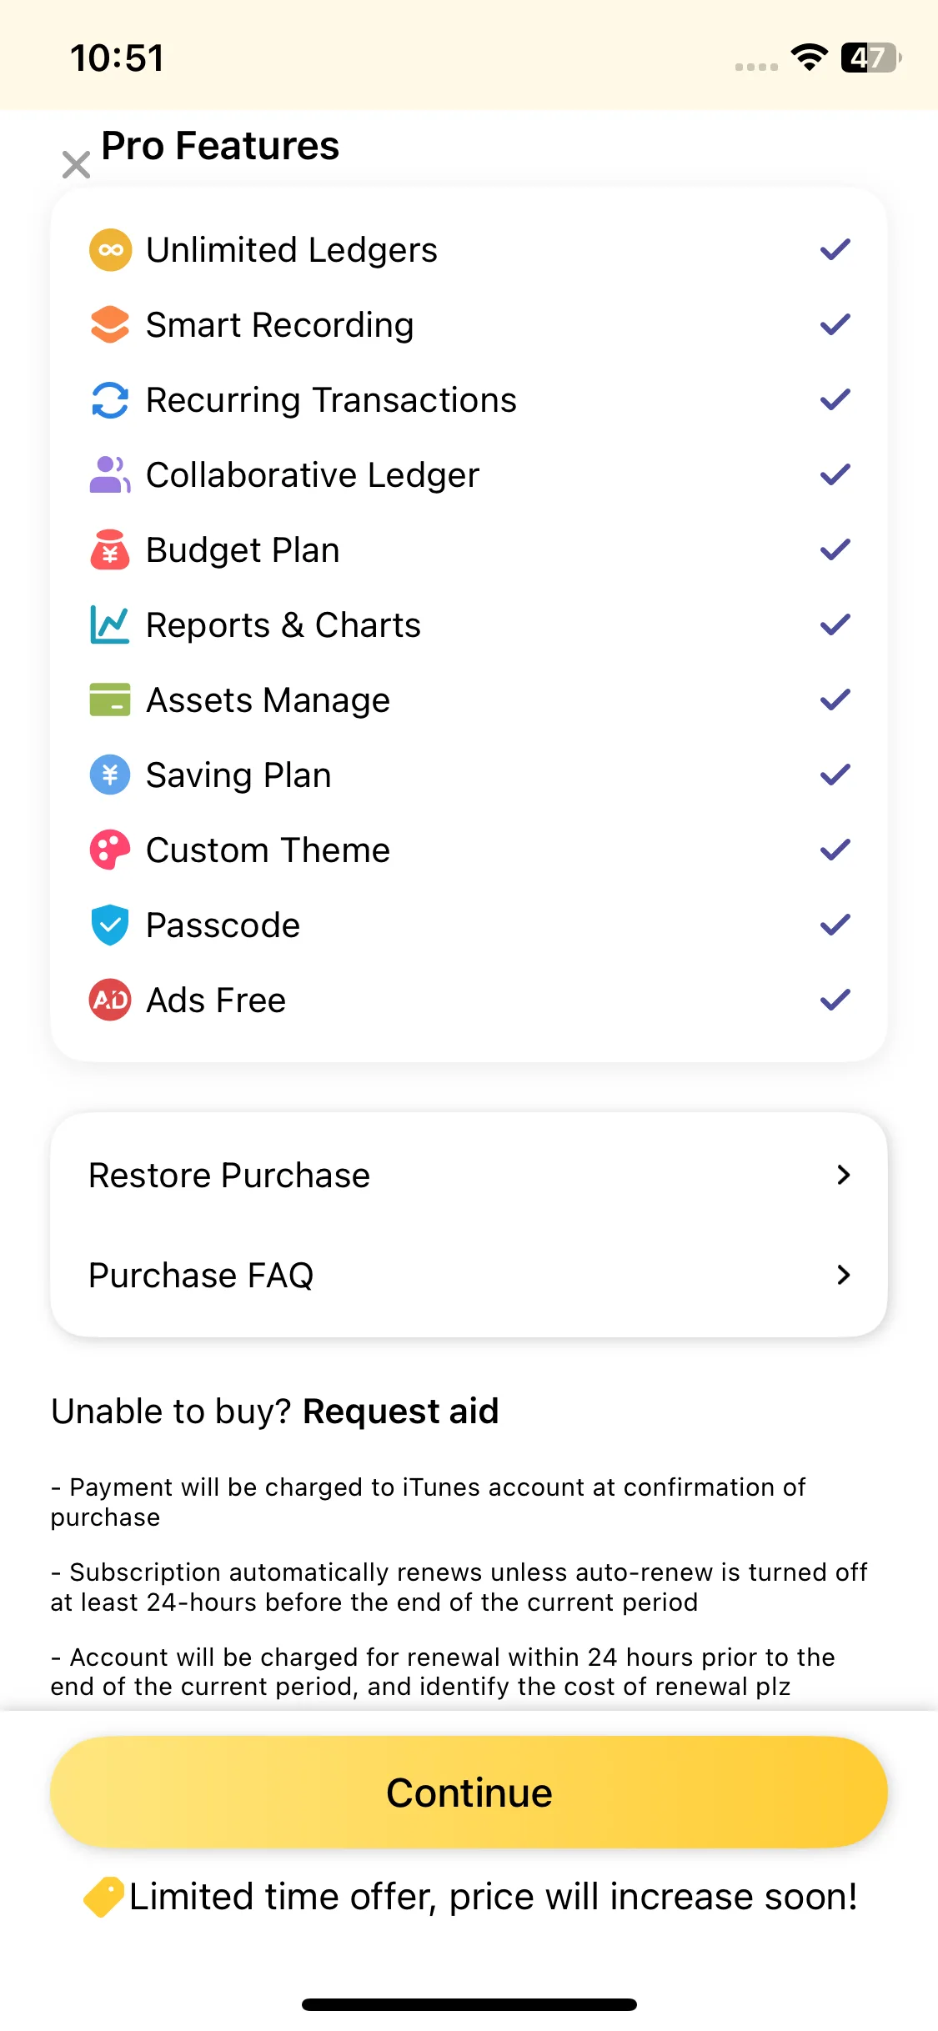Tap the pink Custom Theme palette icon

point(110,850)
